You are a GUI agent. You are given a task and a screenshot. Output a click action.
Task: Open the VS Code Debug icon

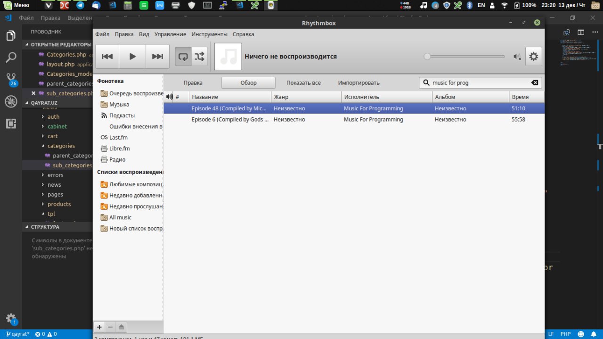pos(11,101)
